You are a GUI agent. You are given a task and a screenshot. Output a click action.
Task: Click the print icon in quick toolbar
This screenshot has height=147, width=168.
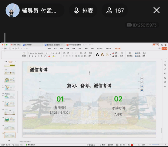[16, 48]
